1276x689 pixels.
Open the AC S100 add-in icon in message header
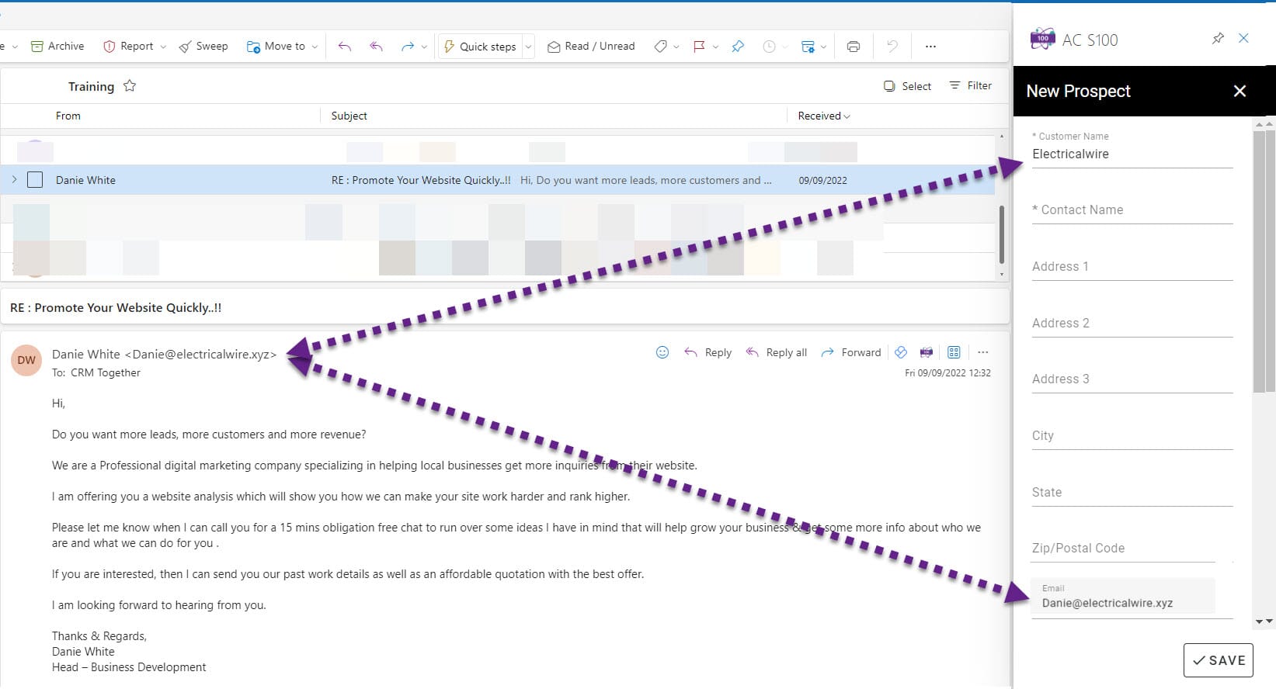pos(926,352)
